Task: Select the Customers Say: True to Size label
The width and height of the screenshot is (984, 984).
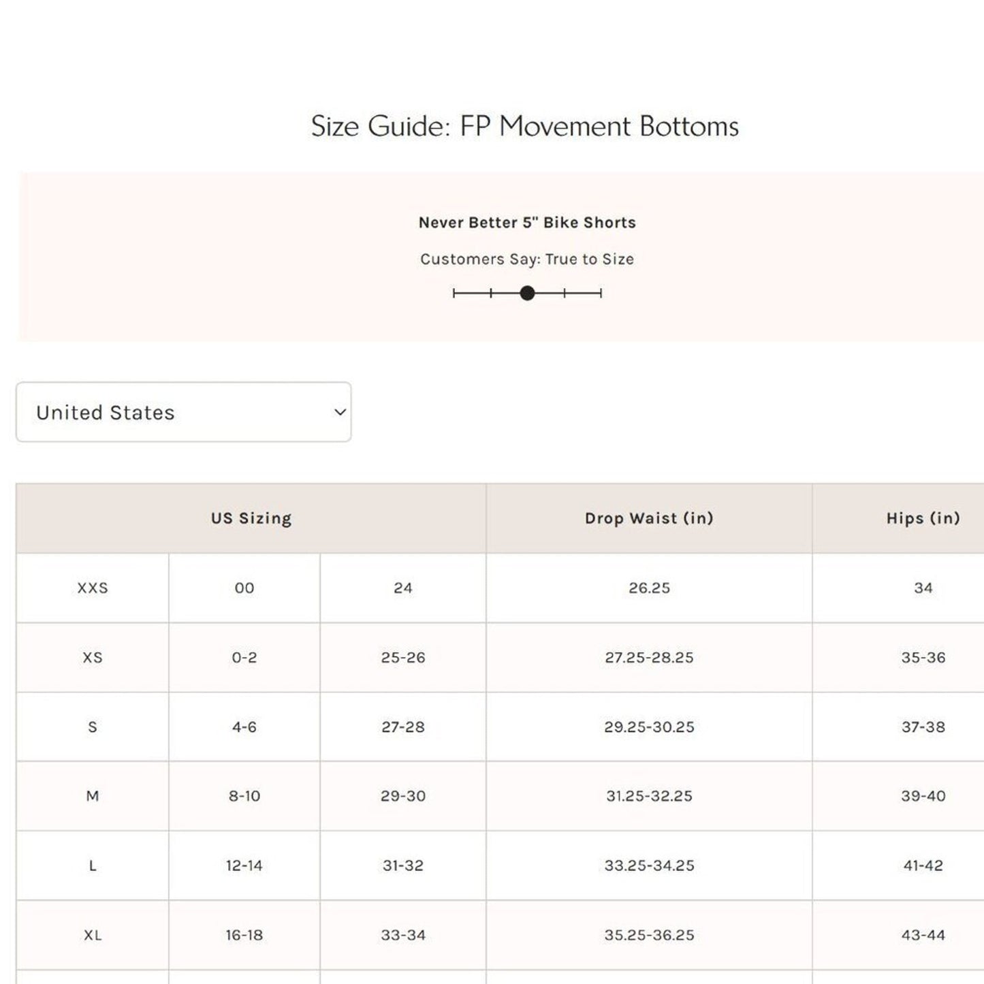Action: tap(526, 259)
